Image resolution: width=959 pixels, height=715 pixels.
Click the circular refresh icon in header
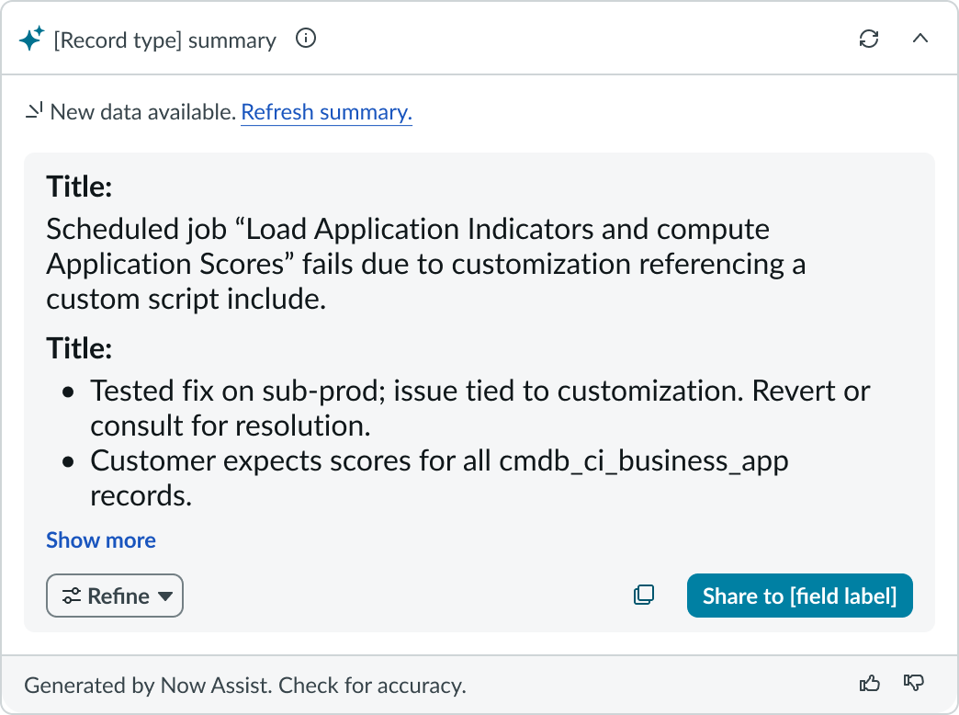tap(868, 39)
